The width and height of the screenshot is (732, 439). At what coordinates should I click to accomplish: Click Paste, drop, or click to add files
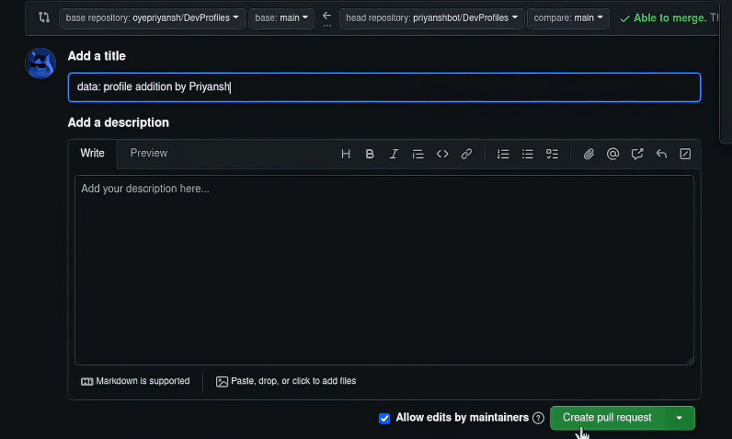coord(286,381)
